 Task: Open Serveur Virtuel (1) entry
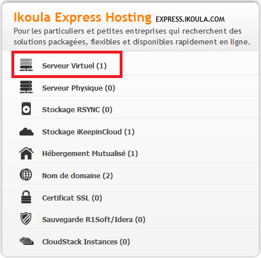click(74, 66)
